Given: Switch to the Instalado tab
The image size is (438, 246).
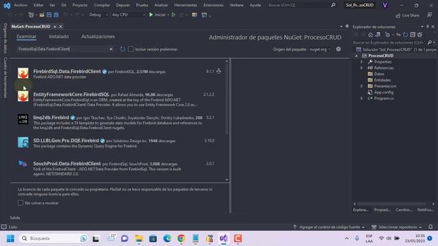Looking at the screenshot, I should [x=59, y=36].
